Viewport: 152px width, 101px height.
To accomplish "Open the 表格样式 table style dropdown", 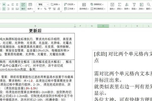I will click(x=97, y=5).
